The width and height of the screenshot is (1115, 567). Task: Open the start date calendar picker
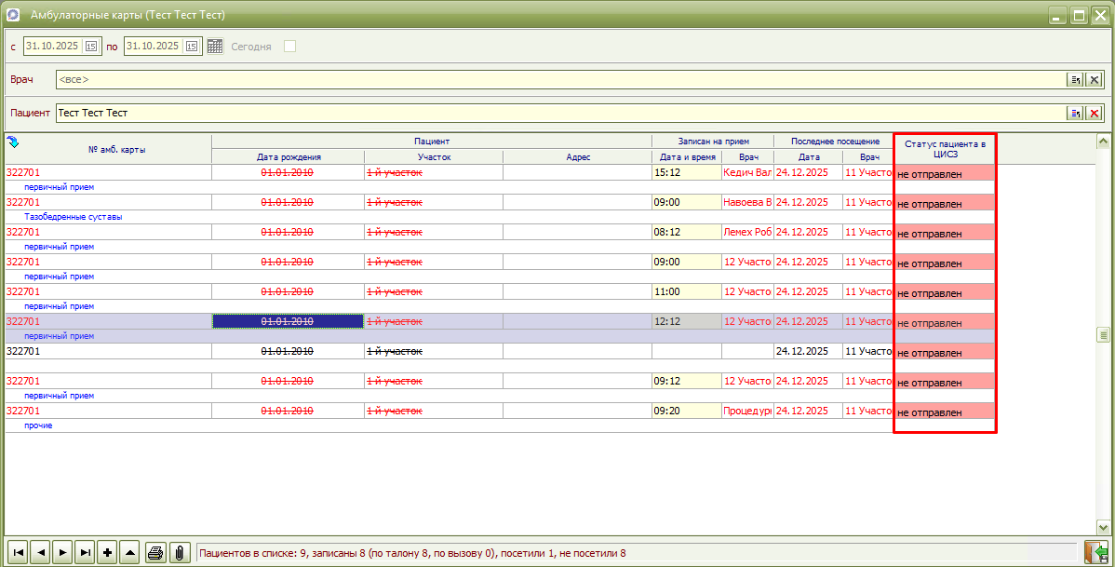(x=91, y=46)
